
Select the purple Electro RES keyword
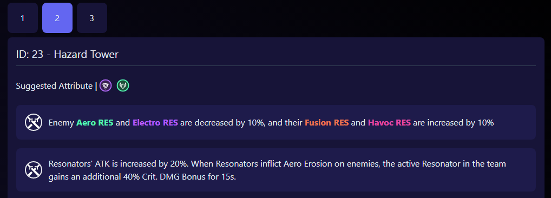[155, 123]
